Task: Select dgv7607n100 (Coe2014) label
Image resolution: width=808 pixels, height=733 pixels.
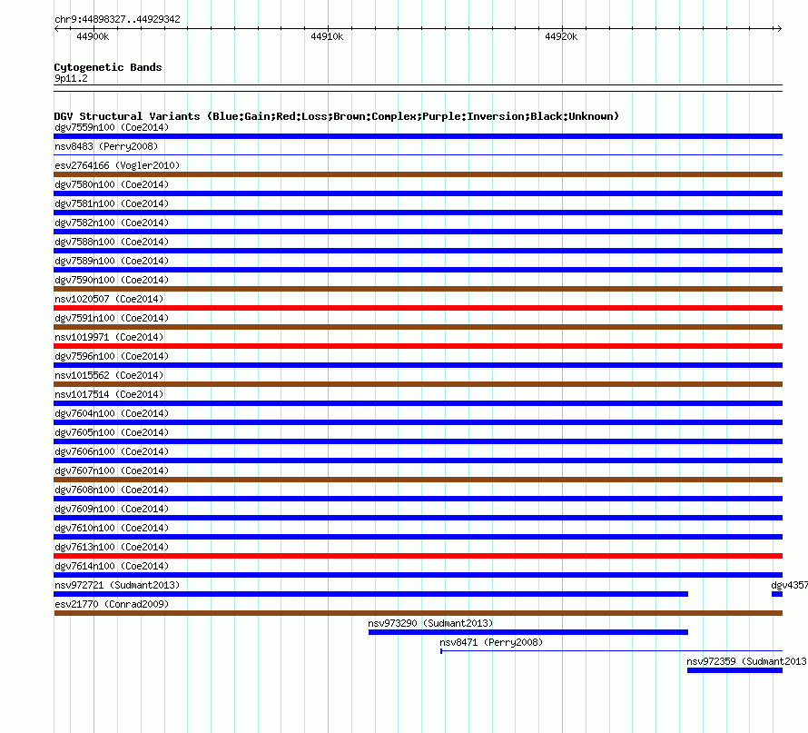Action: 112,471
